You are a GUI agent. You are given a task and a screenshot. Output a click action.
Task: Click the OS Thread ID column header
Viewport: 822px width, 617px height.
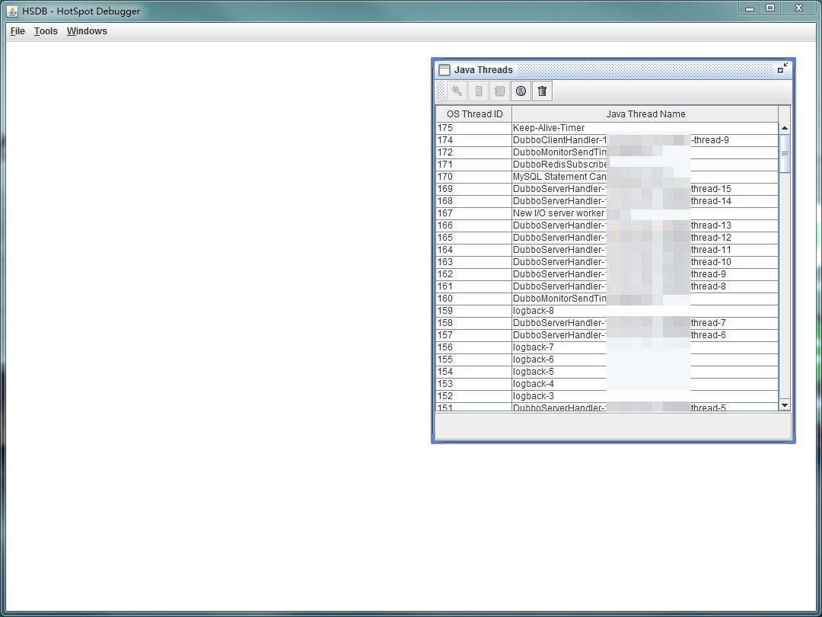[x=474, y=113]
